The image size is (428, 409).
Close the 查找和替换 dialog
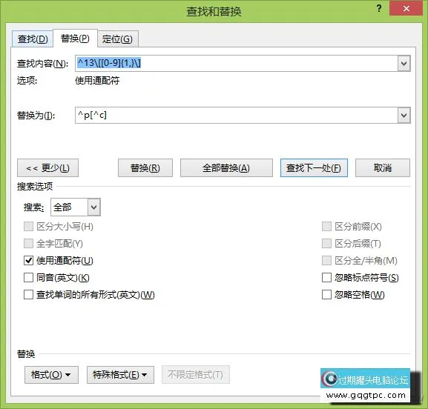[406, 8]
